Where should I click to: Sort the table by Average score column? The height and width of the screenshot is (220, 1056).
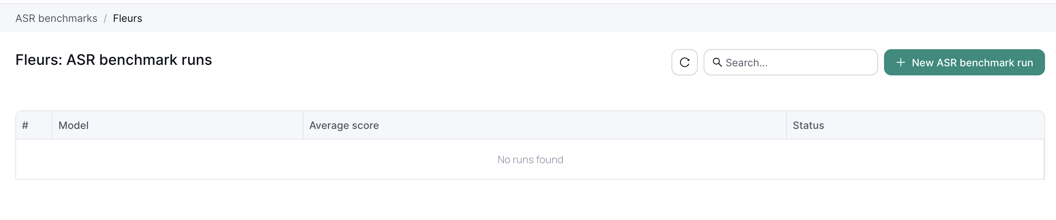tap(344, 125)
